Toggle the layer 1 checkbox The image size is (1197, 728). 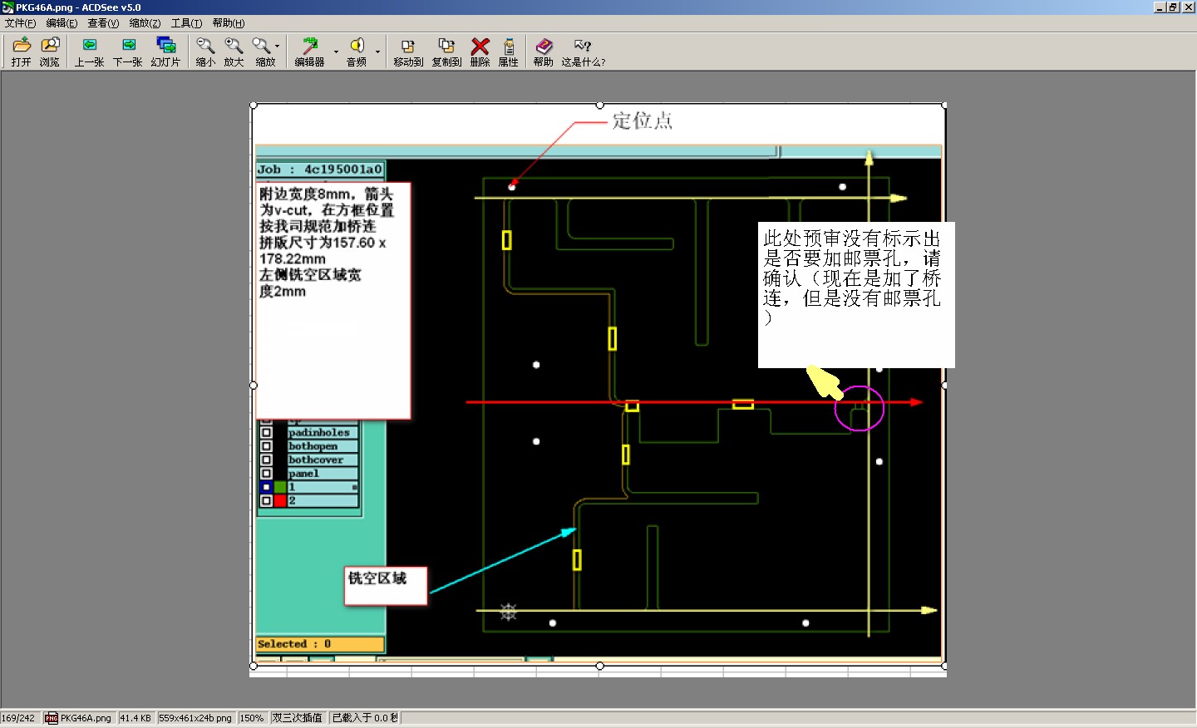click(x=266, y=487)
